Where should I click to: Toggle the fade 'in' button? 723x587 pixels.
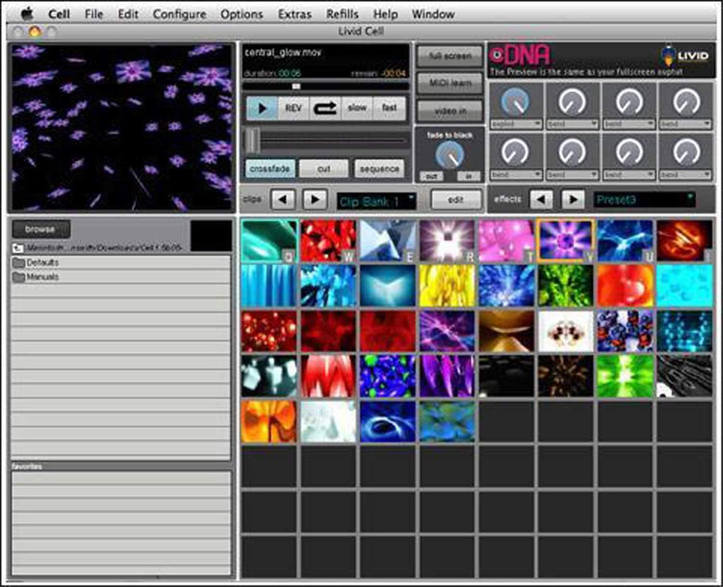tap(468, 176)
